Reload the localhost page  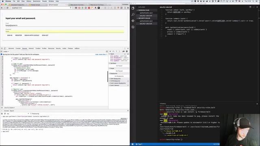coord(7,8)
